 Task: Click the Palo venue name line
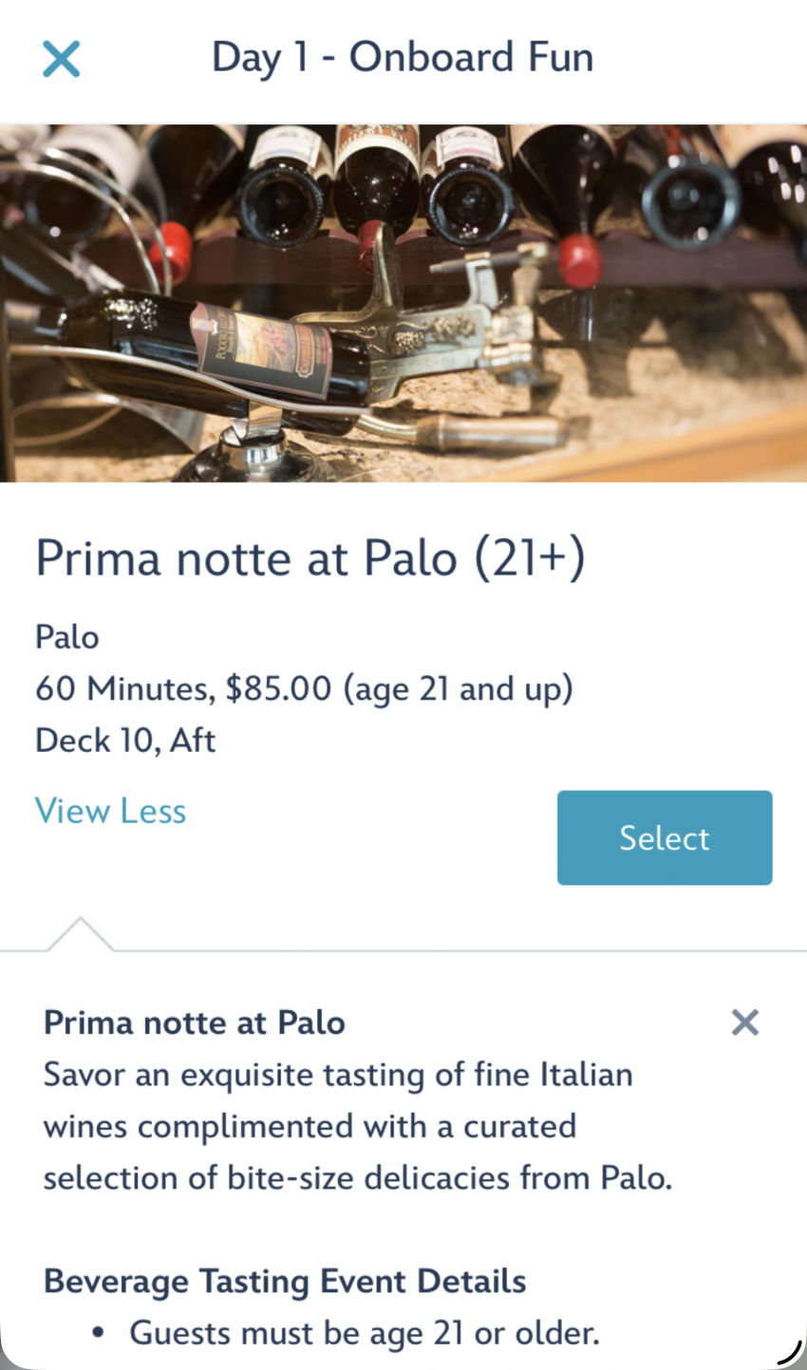[x=67, y=637]
